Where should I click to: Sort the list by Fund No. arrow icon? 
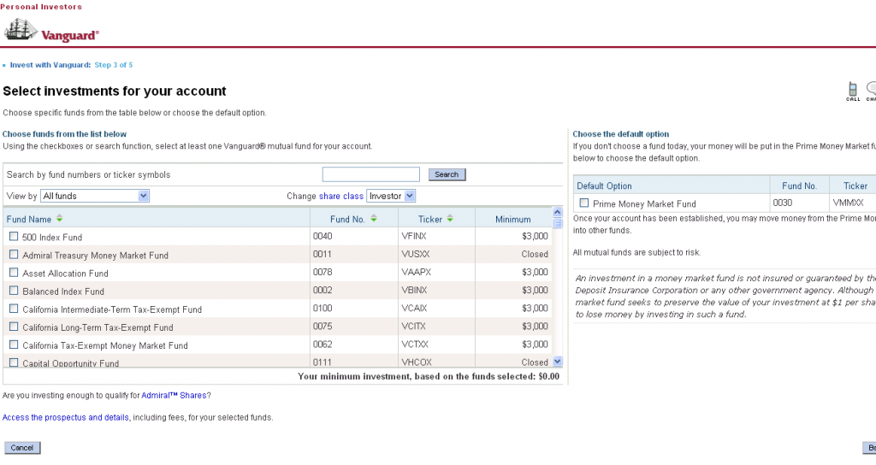(374, 220)
